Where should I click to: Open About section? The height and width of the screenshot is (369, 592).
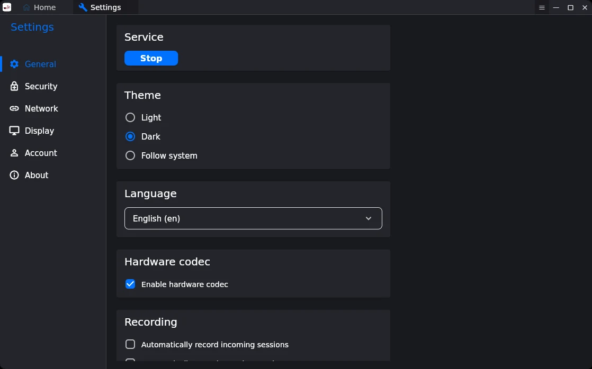(53, 176)
